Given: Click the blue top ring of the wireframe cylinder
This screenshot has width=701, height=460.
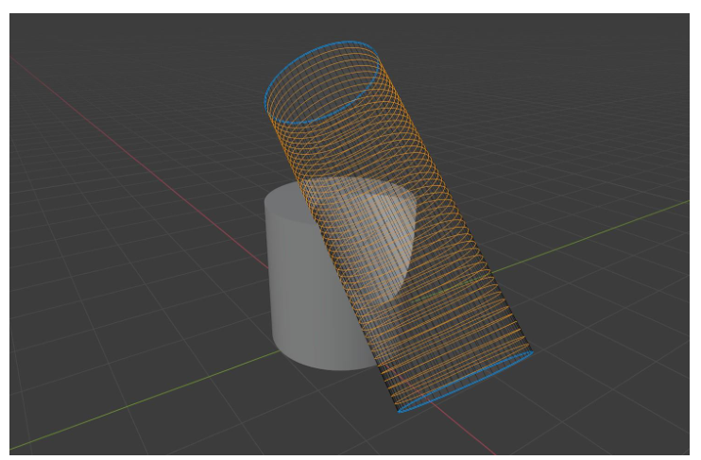Looking at the screenshot, I should tap(322, 82).
